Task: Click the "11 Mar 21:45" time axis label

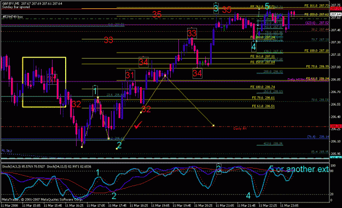Action: [246, 206]
